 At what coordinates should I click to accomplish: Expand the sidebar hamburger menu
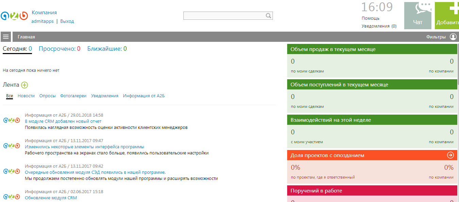[x=5, y=36]
